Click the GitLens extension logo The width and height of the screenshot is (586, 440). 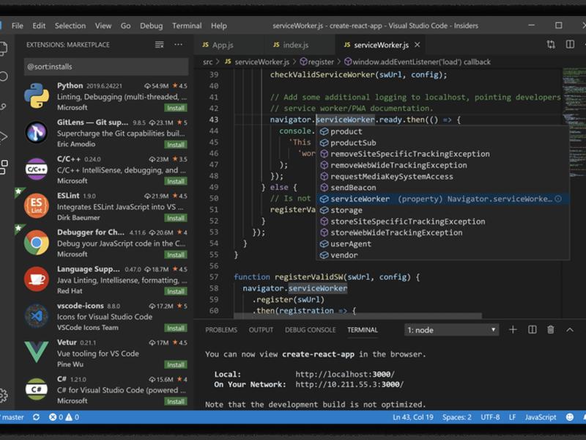coord(36,133)
